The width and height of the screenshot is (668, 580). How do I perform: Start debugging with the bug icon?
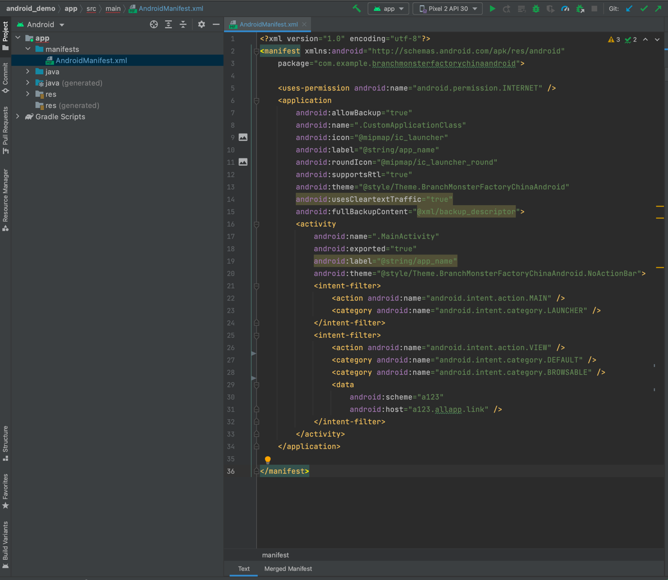coord(536,8)
